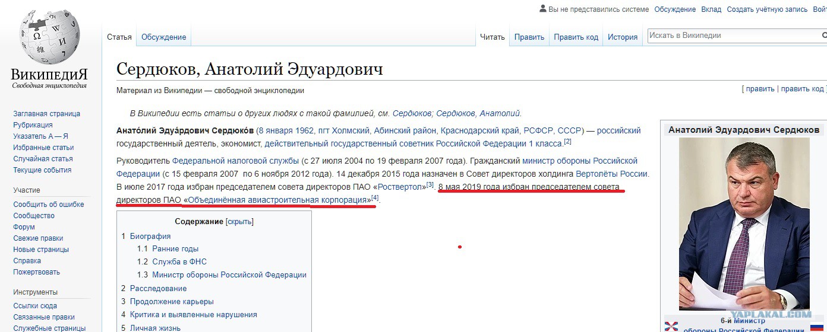Screen dimensions: 827x332
Task: Open Текущие события
Action: pyautogui.click(x=42, y=170)
